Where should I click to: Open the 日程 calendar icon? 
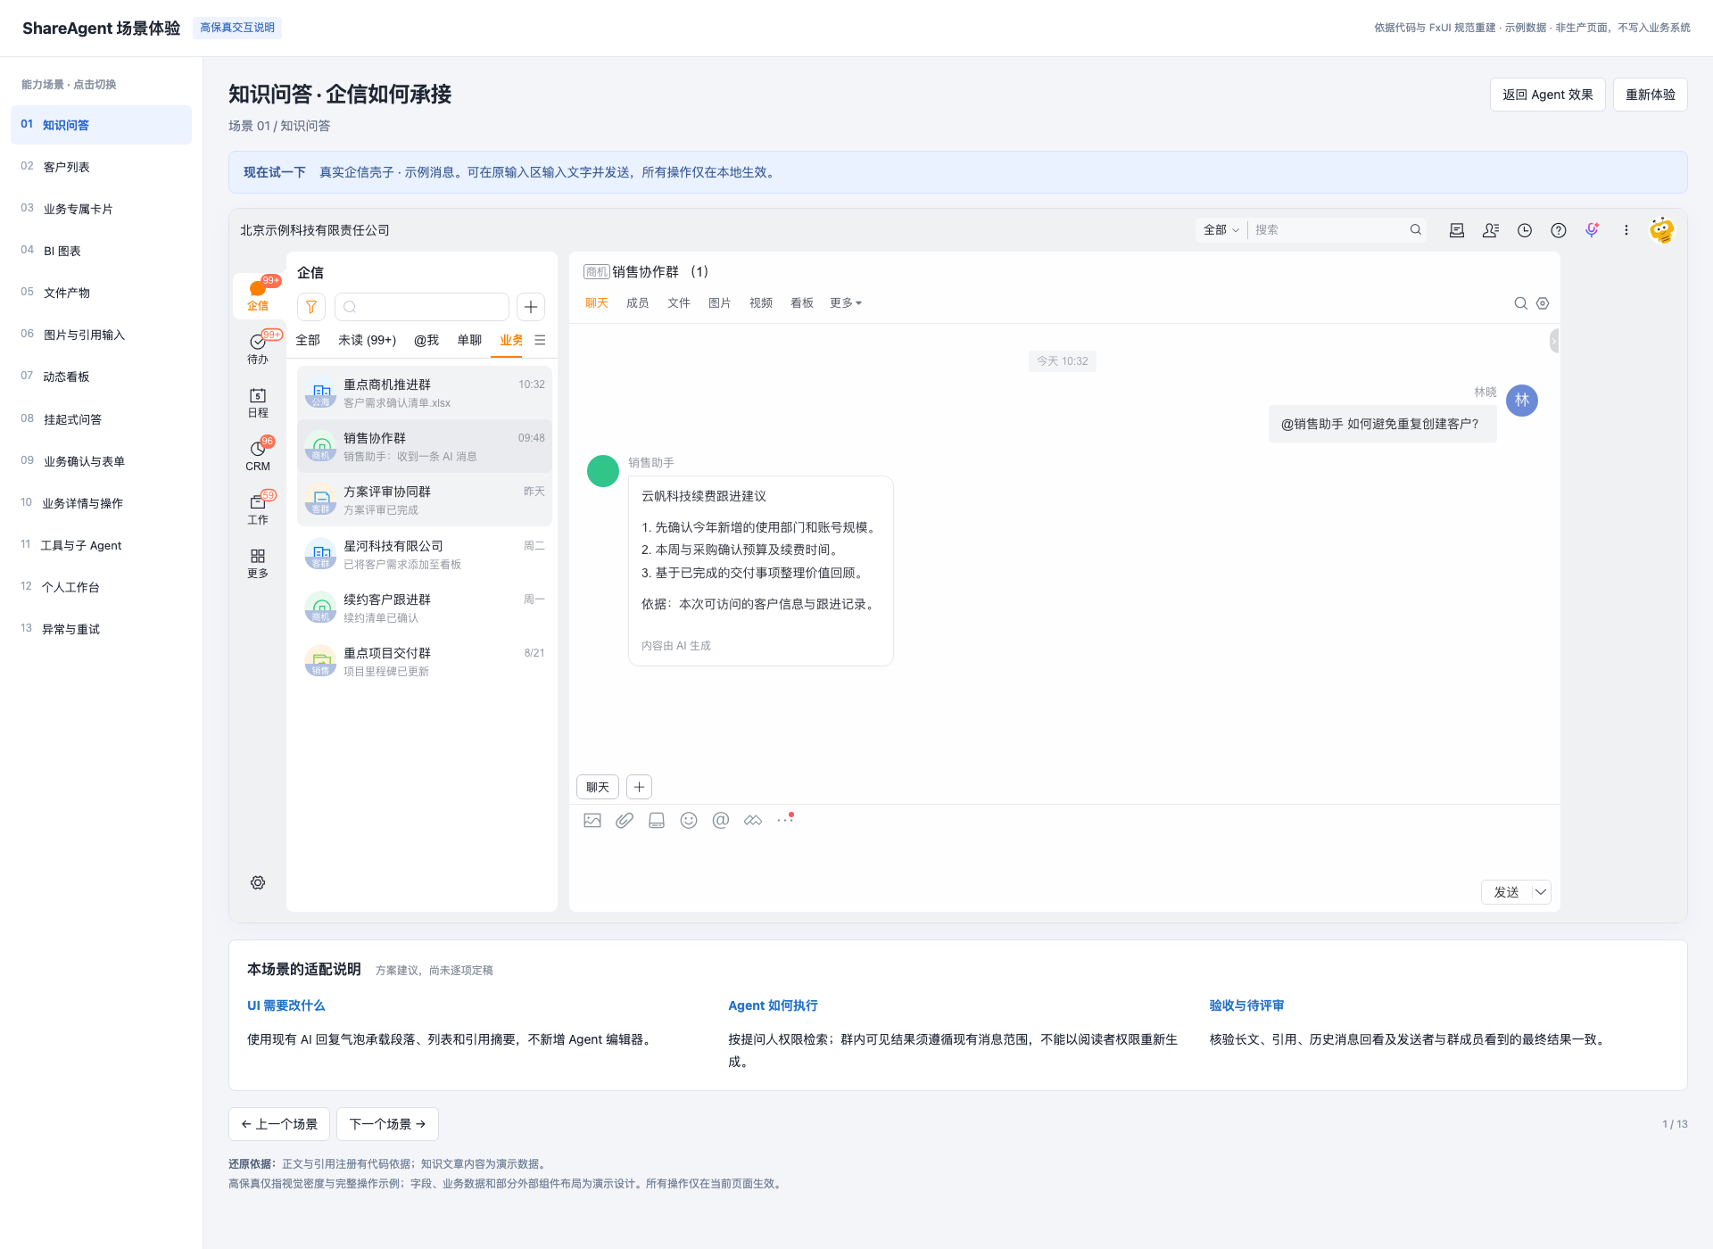pos(258,402)
